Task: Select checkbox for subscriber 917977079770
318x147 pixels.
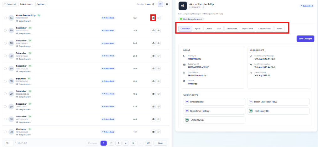Action: click(5, 31)
